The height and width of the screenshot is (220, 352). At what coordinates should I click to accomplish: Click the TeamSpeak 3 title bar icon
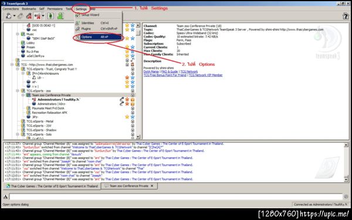tap(4, 4)
